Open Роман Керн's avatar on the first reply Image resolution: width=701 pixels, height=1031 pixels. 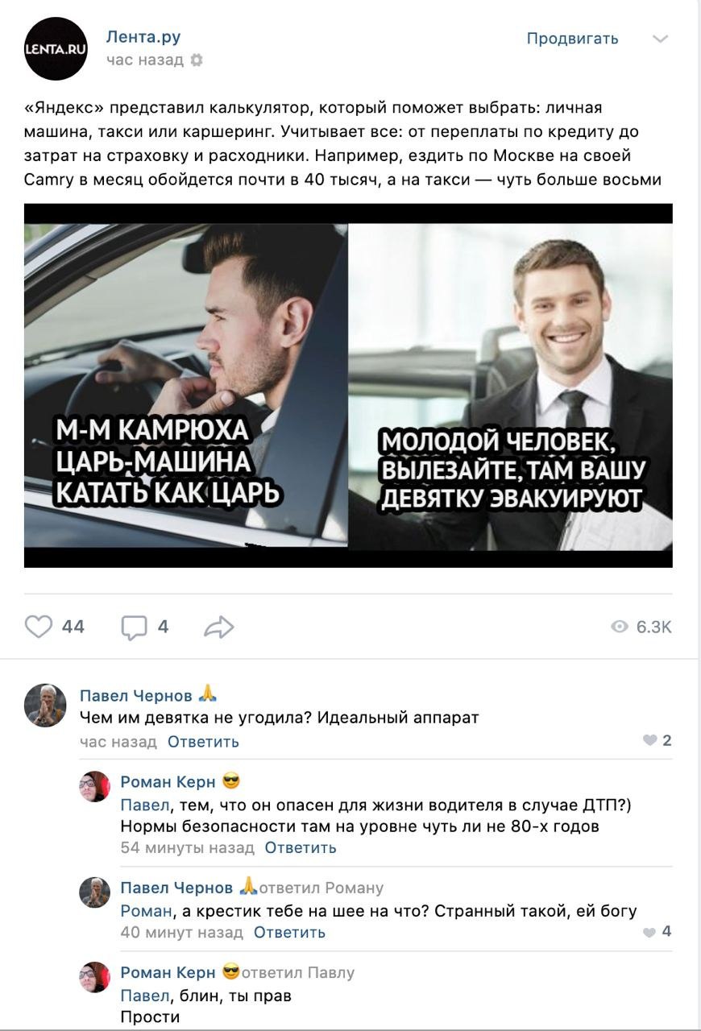(x=94, y=786)
